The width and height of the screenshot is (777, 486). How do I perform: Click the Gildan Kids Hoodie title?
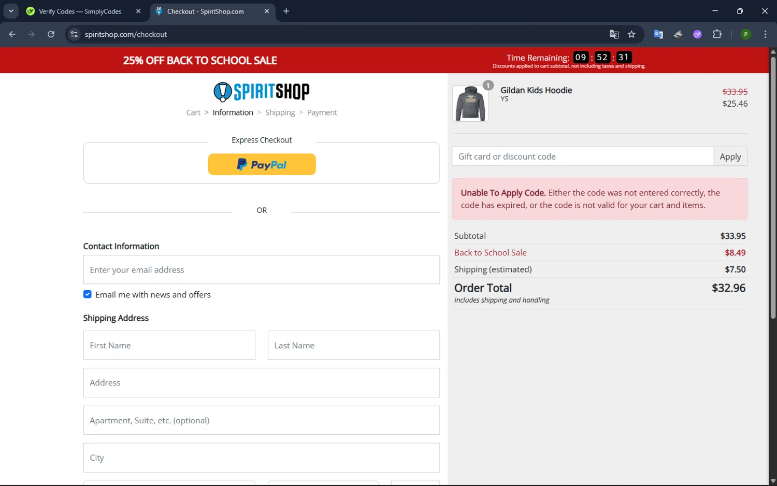tap(536, 90)
